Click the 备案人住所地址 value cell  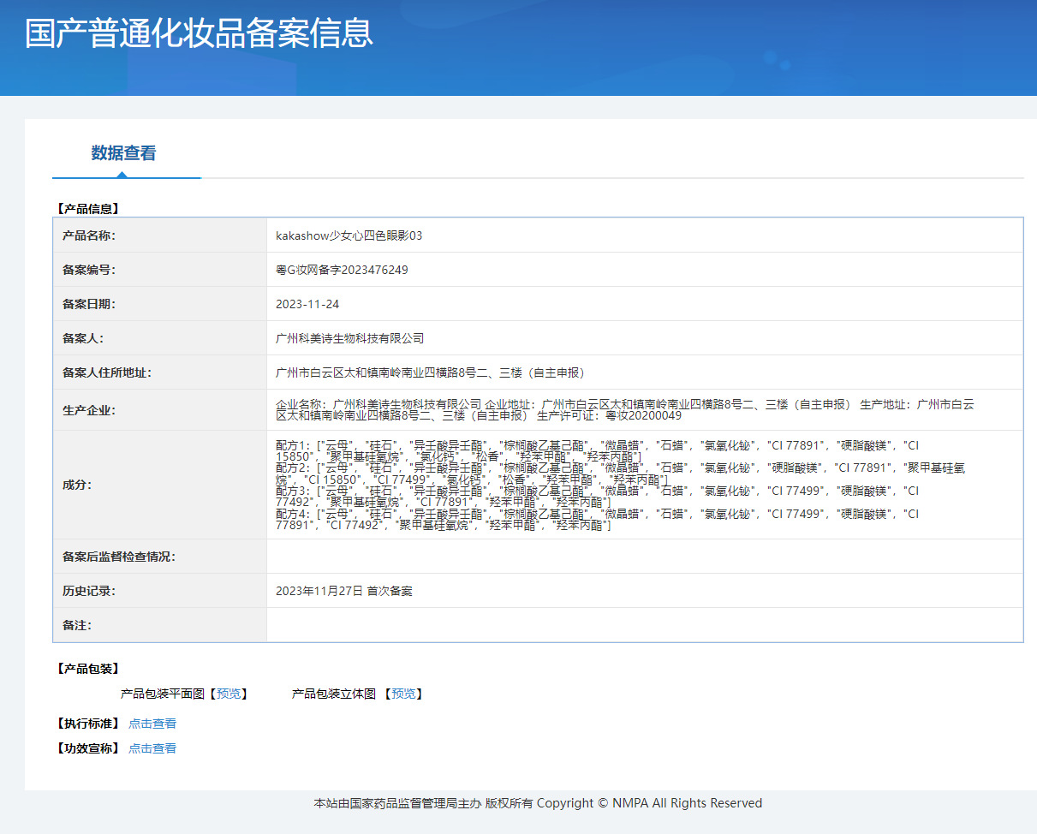(645, 372)
